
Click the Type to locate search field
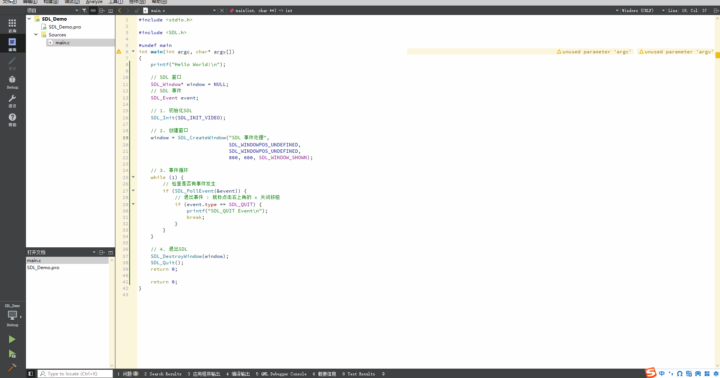click(x=75, y=373)
